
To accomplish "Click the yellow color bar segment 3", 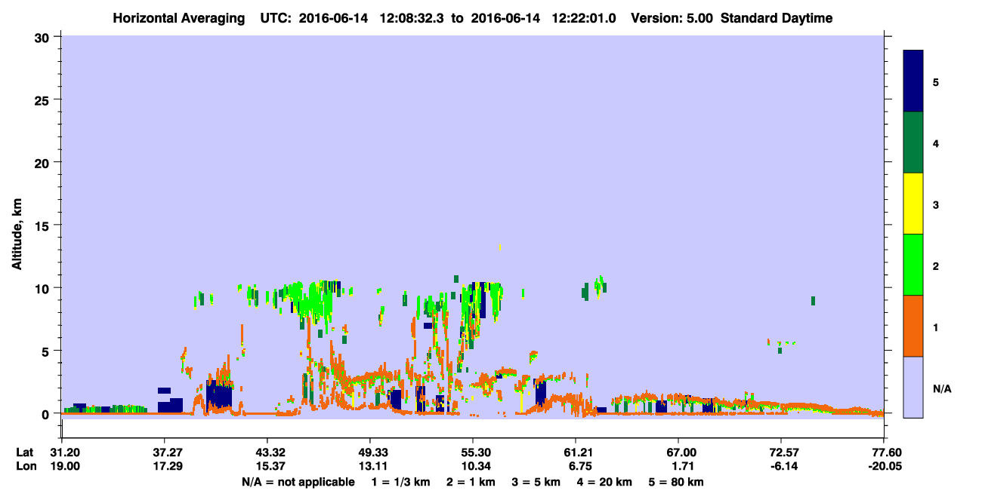I will [913, 204].
